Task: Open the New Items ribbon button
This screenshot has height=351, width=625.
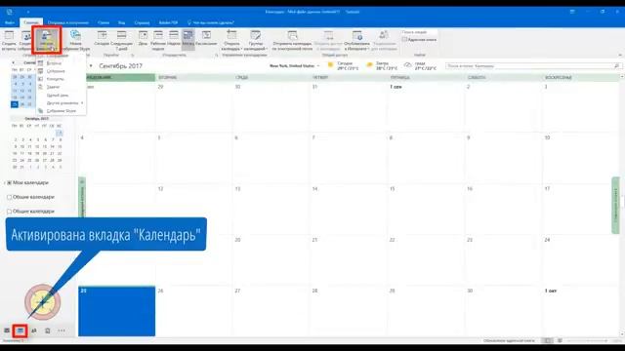Action: point(47,40)
